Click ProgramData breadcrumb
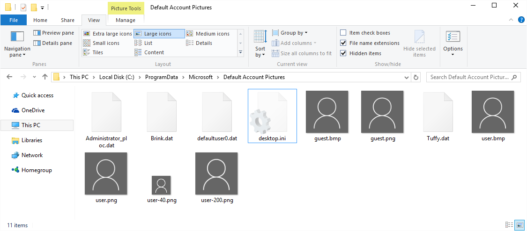This screenshot has width=527, height=231. tap(161, 77)
